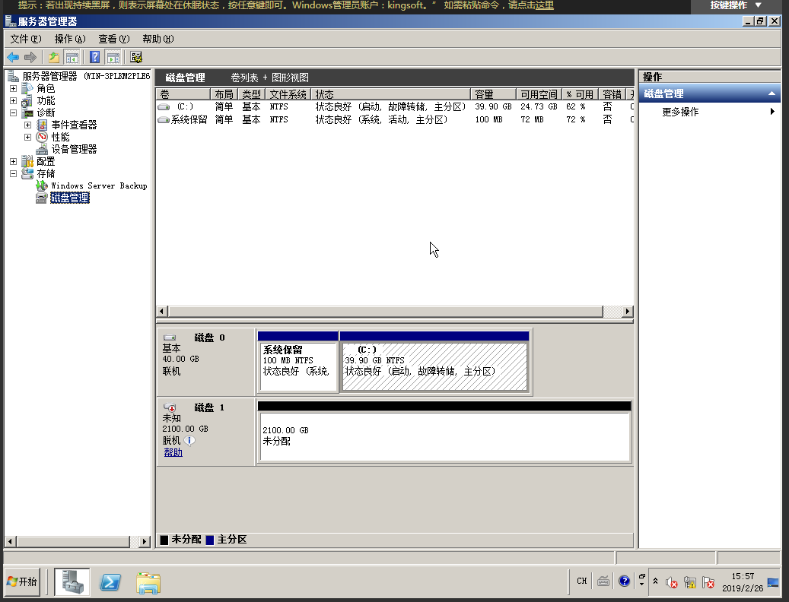Click the Up one level folder icon

pos(54,57)
